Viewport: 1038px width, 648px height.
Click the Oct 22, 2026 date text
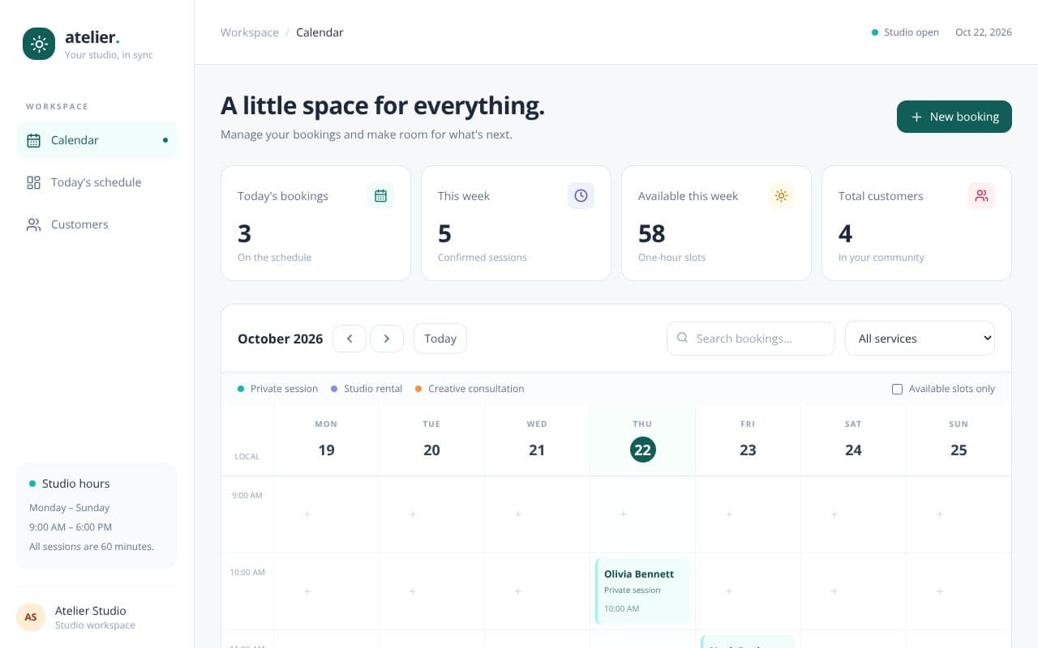pos(984,32)
